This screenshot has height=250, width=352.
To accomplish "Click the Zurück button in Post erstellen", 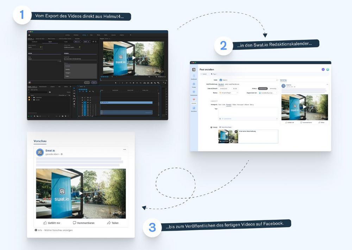I will pyautogui.click(x=203, y=74).
